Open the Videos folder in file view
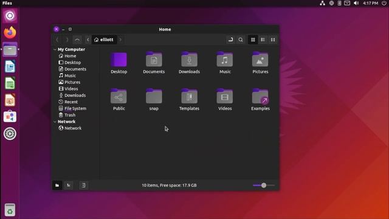 225,96
